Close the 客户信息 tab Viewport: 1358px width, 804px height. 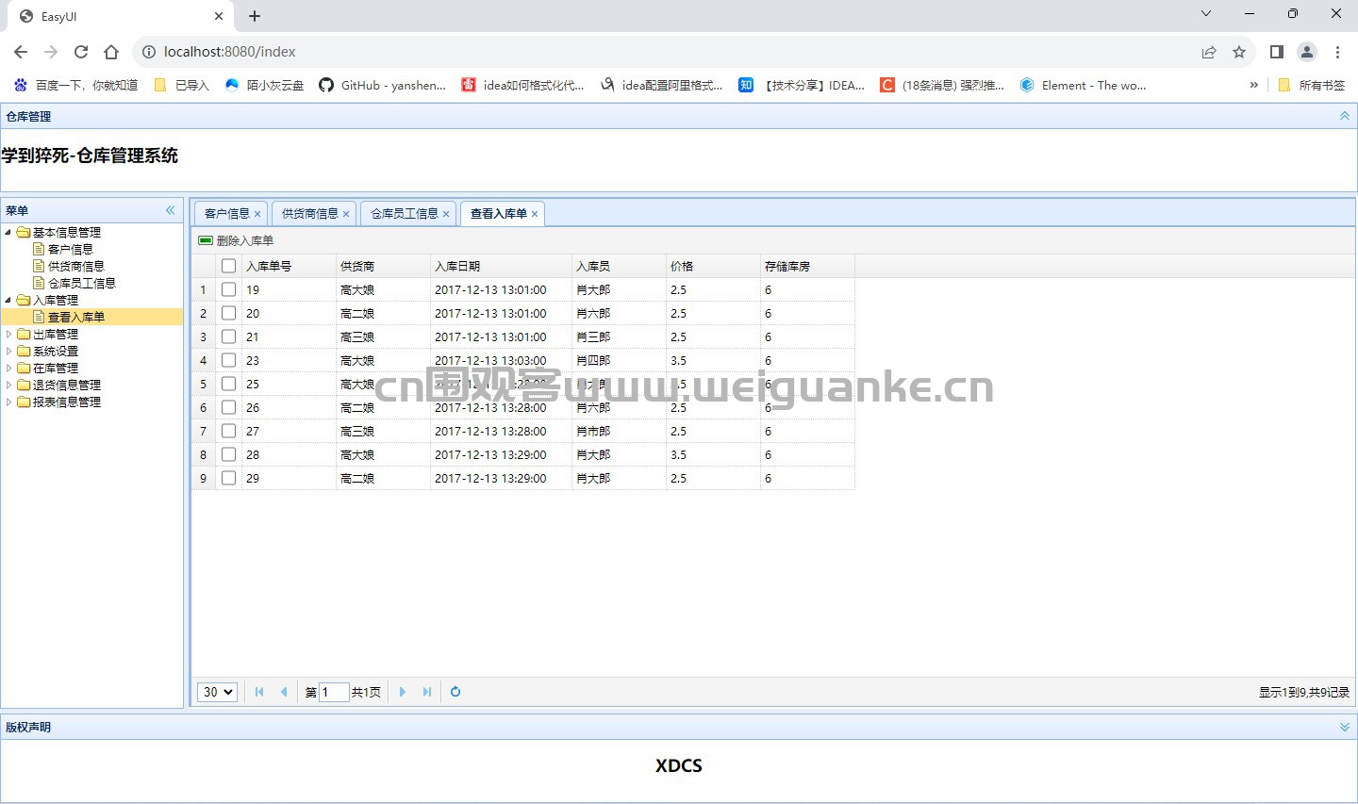click(x=257, y=214)
